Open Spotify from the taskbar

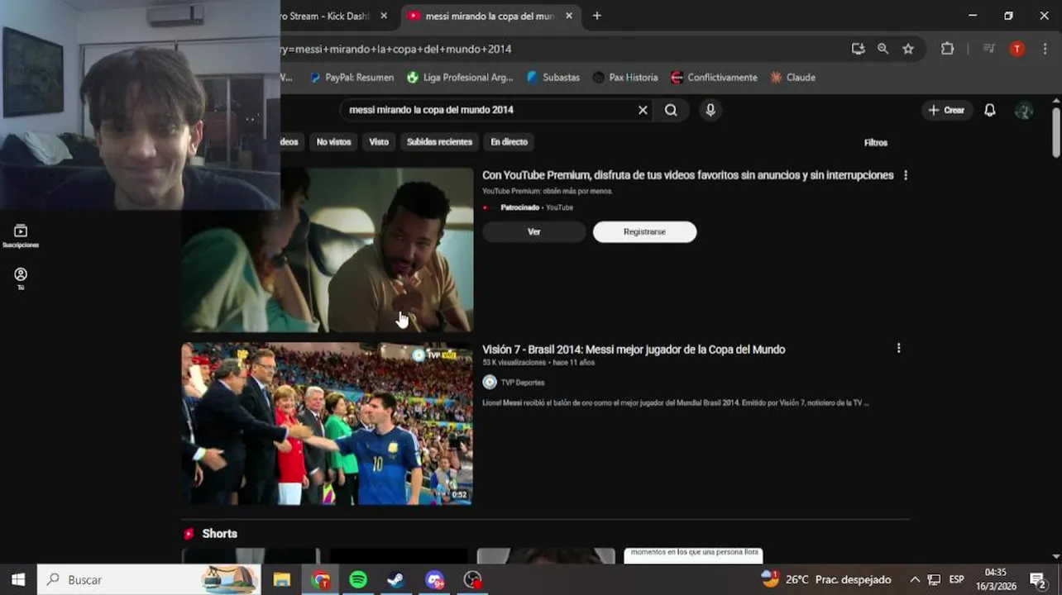[x=358, y=579]
